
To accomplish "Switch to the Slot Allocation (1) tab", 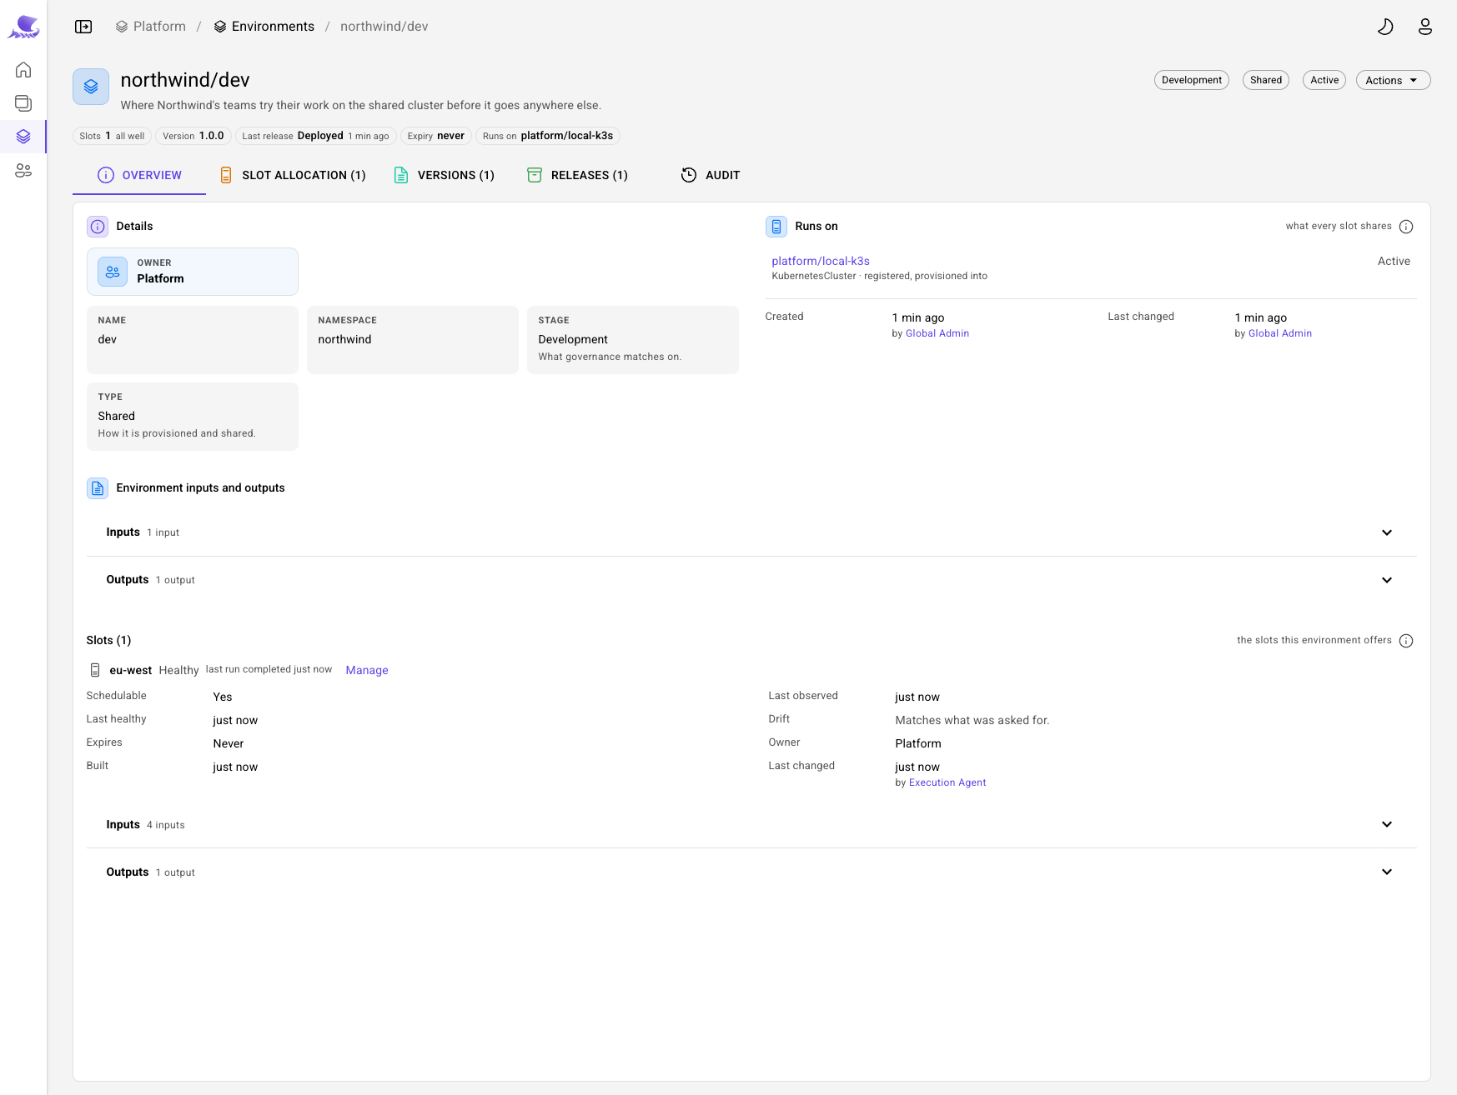I will (293, 175).
